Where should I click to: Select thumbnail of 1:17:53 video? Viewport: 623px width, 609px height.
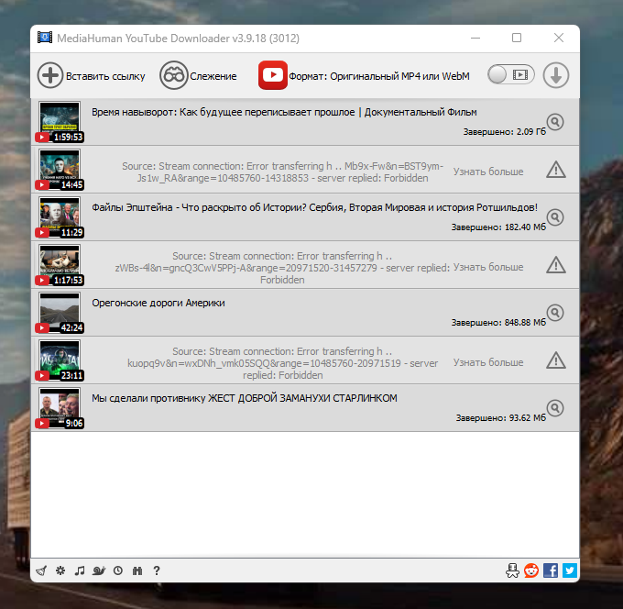pyautogui.click(x=60, y=264)
